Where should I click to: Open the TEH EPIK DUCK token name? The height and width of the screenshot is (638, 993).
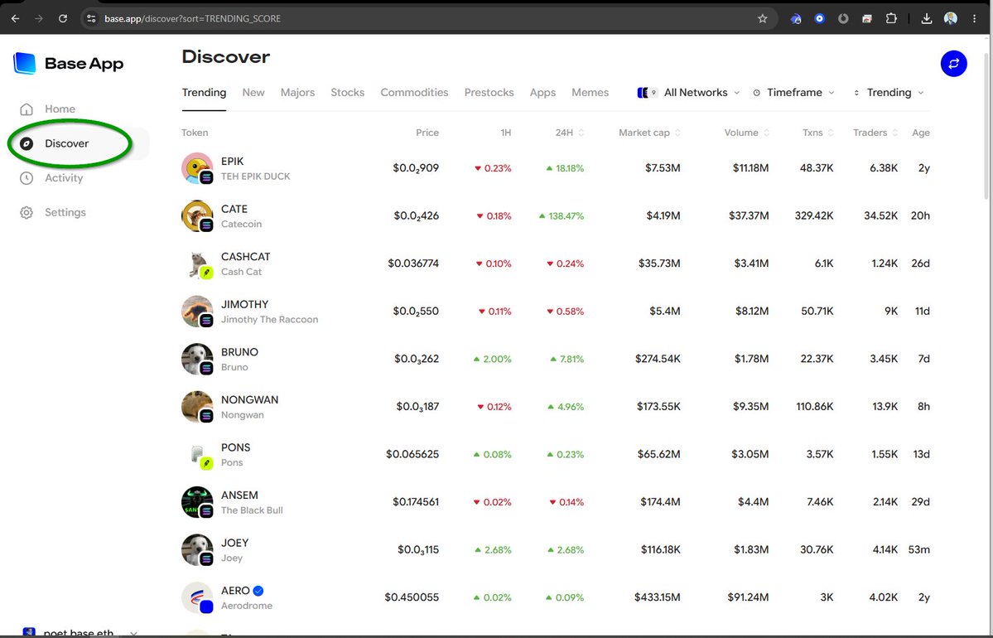coord(255,176)
